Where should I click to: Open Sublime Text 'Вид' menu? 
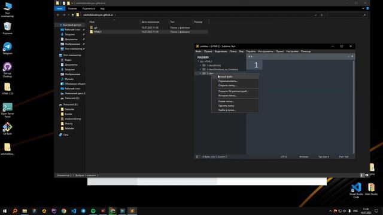click(241, 51)
